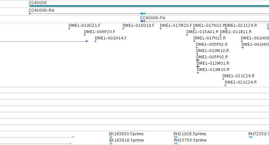Viewport: 269px width, 145px height.
Task: Click the CG40006 gene label
Action: (38, 3)
